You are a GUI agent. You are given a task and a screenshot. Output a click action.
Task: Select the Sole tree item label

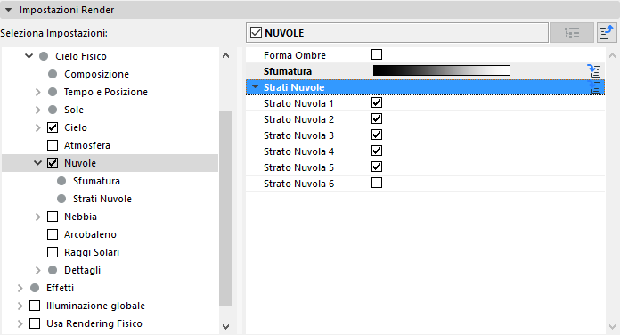[x=74, y=110]
